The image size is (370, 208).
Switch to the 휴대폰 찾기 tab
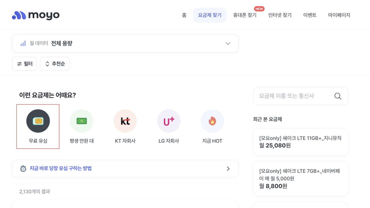pos(245,15)
